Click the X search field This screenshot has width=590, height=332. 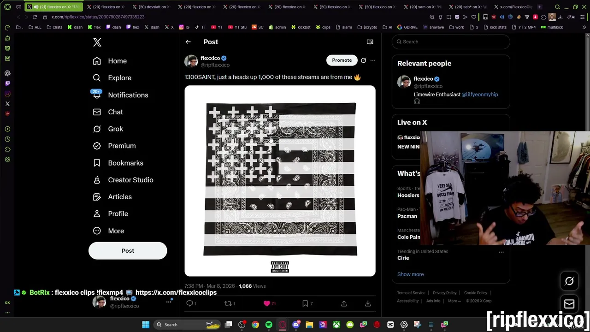451,42
